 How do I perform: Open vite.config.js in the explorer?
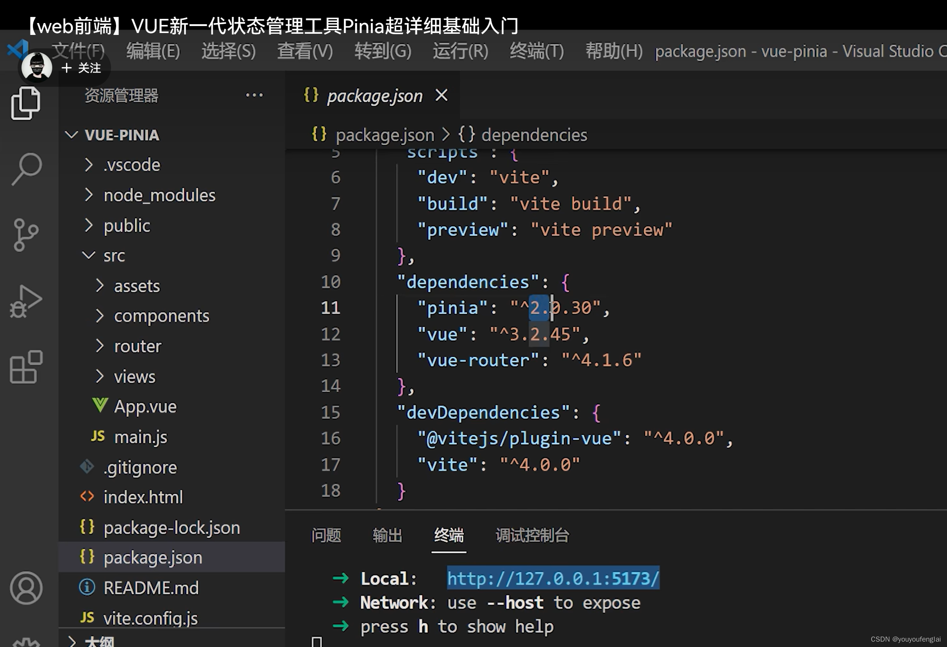point(172,618)
